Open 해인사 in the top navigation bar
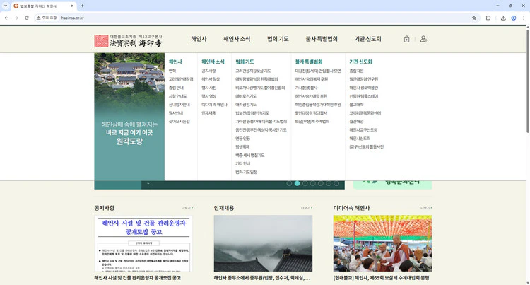 pos(199,39)
